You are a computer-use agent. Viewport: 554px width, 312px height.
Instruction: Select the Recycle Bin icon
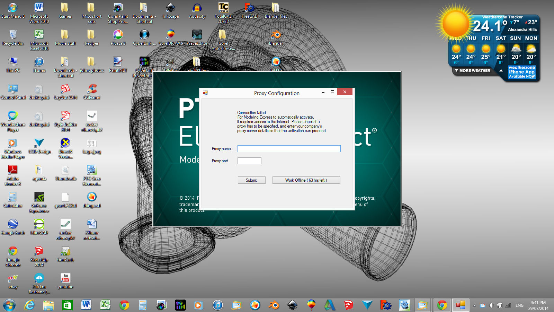(13, 37)
